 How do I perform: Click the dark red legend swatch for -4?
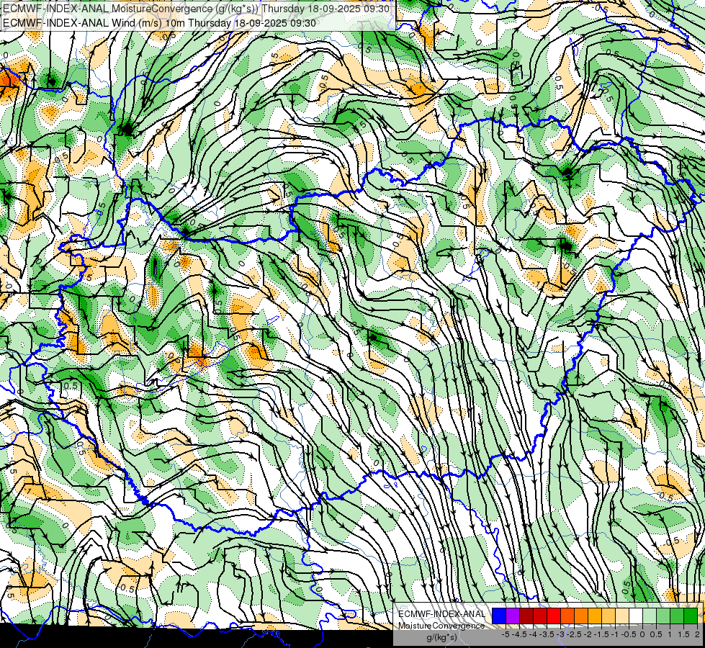pos(526,616)
